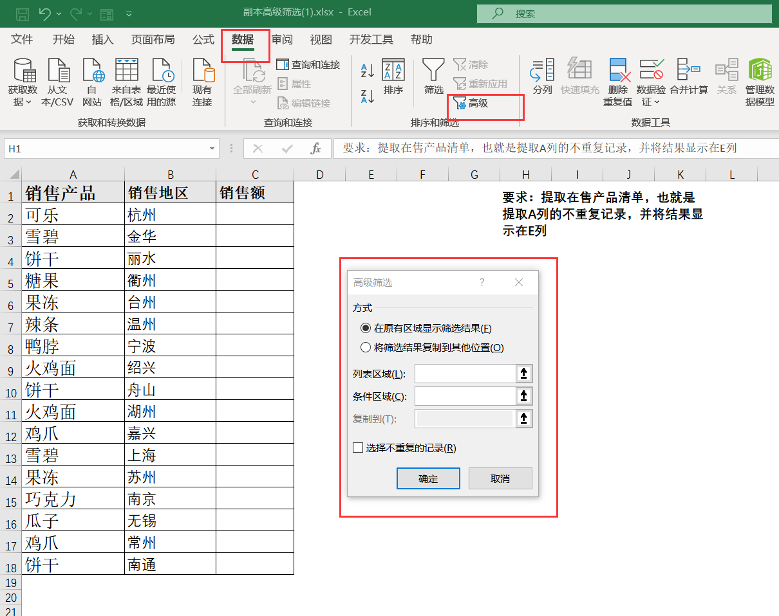Select cell A8 鸭脖
Image resolution: width=779 pixels, height=616 pixels.
[x=73, y=345]
